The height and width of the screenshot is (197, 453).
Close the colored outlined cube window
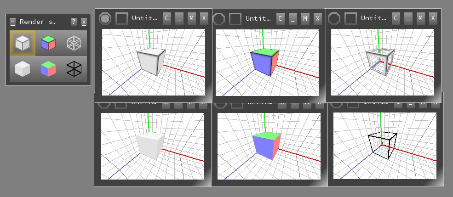(x=317, y=18)
